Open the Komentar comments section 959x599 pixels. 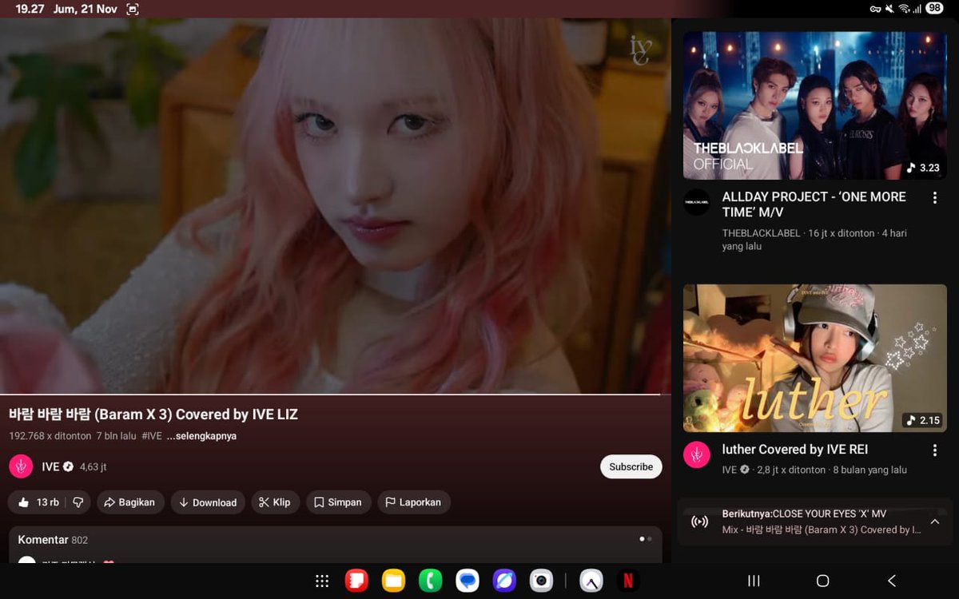point(336,545)
